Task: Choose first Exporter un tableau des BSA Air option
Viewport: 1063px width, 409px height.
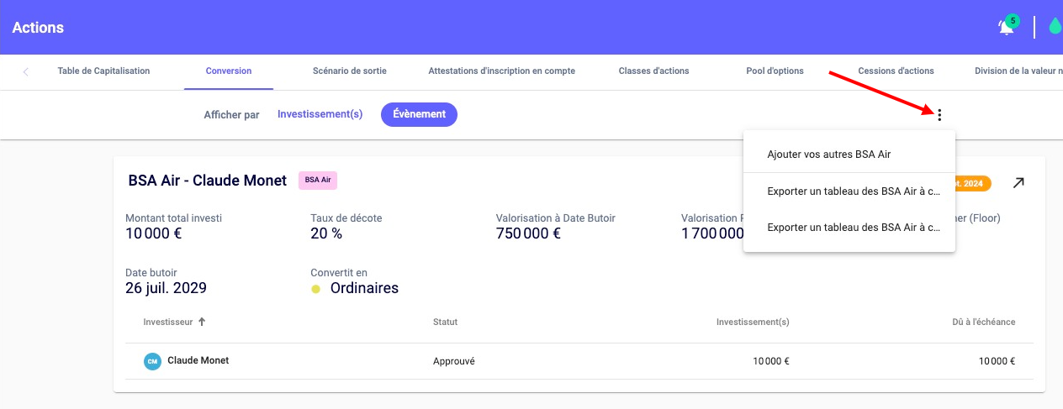Action: click(x=853, y=191)
